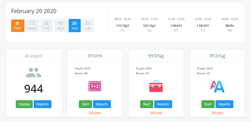Click the AA letters icon for 9Y2/Gg
The width and height of the screenshot is (251, 122).
217,86
